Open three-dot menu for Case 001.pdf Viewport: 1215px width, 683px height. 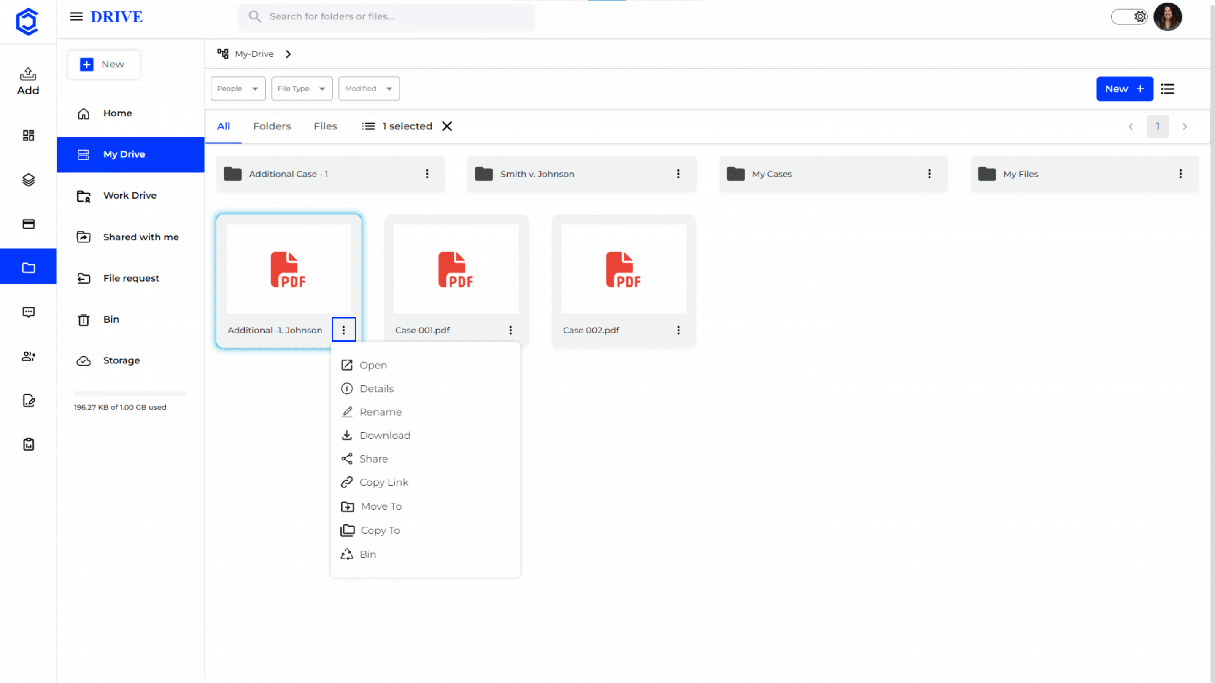coord(511,331)
